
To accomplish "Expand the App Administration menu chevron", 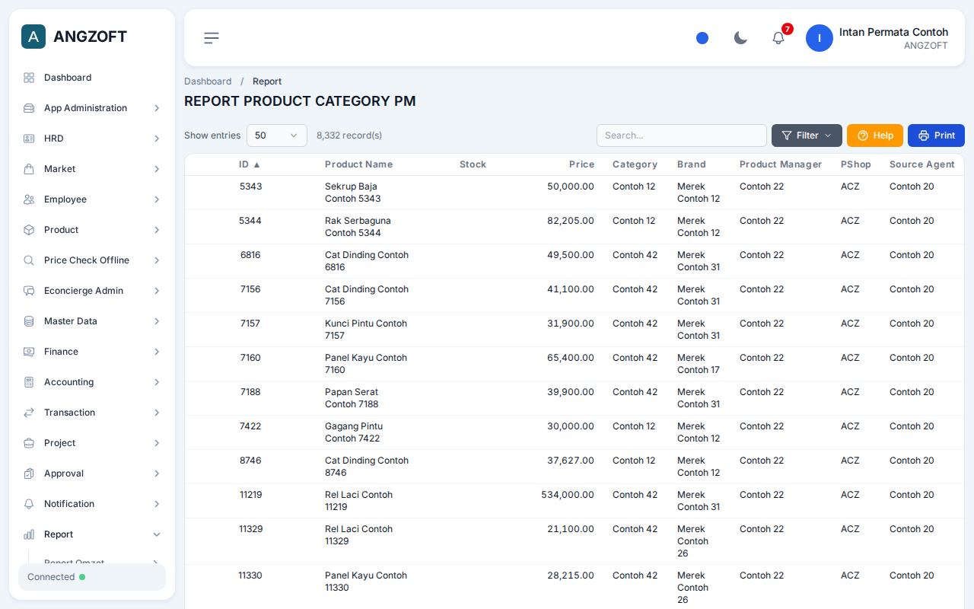I will (x=157, y=108).
